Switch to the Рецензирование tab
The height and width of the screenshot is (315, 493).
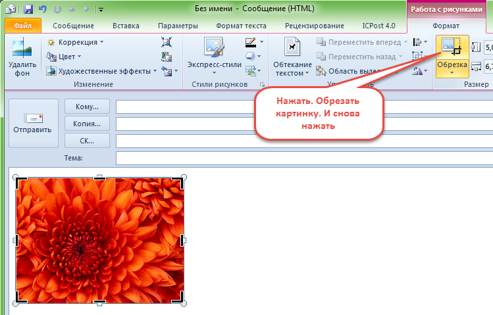click(x=315, y=26)
